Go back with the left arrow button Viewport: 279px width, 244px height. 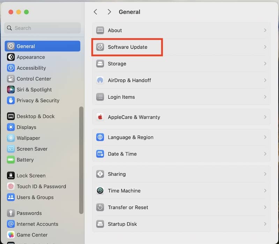coord(95,12)
